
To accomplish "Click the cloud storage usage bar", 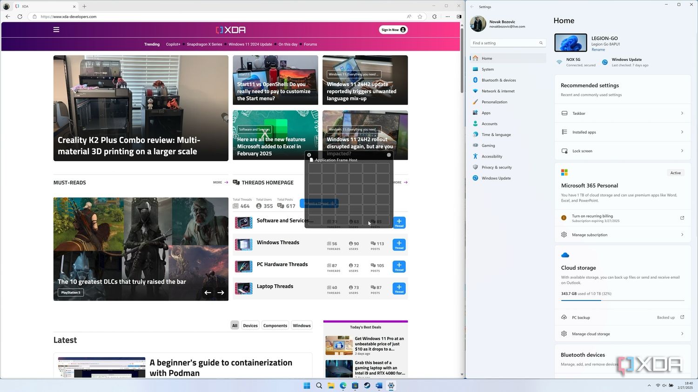I will coord(622,301).
